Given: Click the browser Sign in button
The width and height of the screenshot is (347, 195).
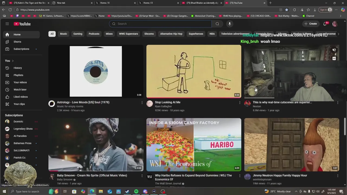Looking at the screenshot, I should (x=326, y=10).
